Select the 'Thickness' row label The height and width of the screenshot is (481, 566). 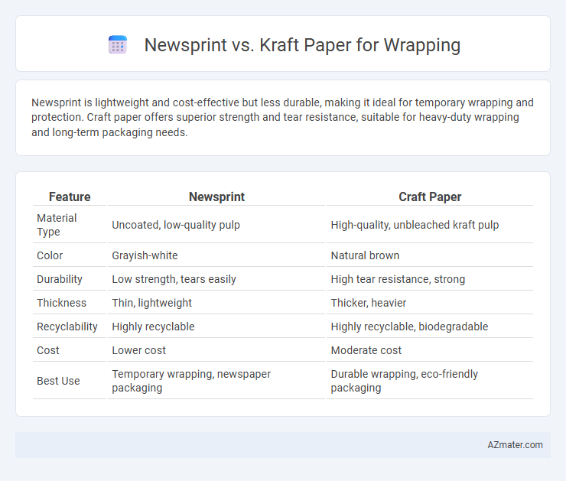61,303
